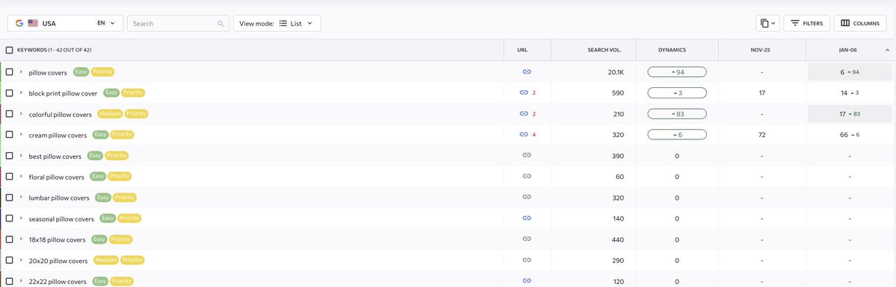
Task: Open URL link icon for pillow covers
Action: (527, 72)
